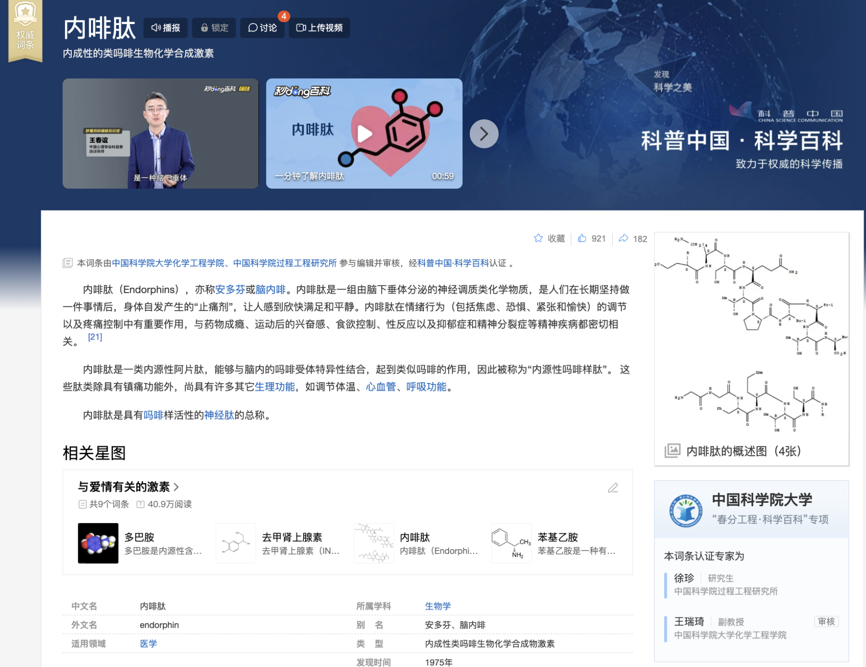Viewport: 866px width, 667px height.
Task: Click the endorphin foreign name value
Action: [x=159, y=625]
